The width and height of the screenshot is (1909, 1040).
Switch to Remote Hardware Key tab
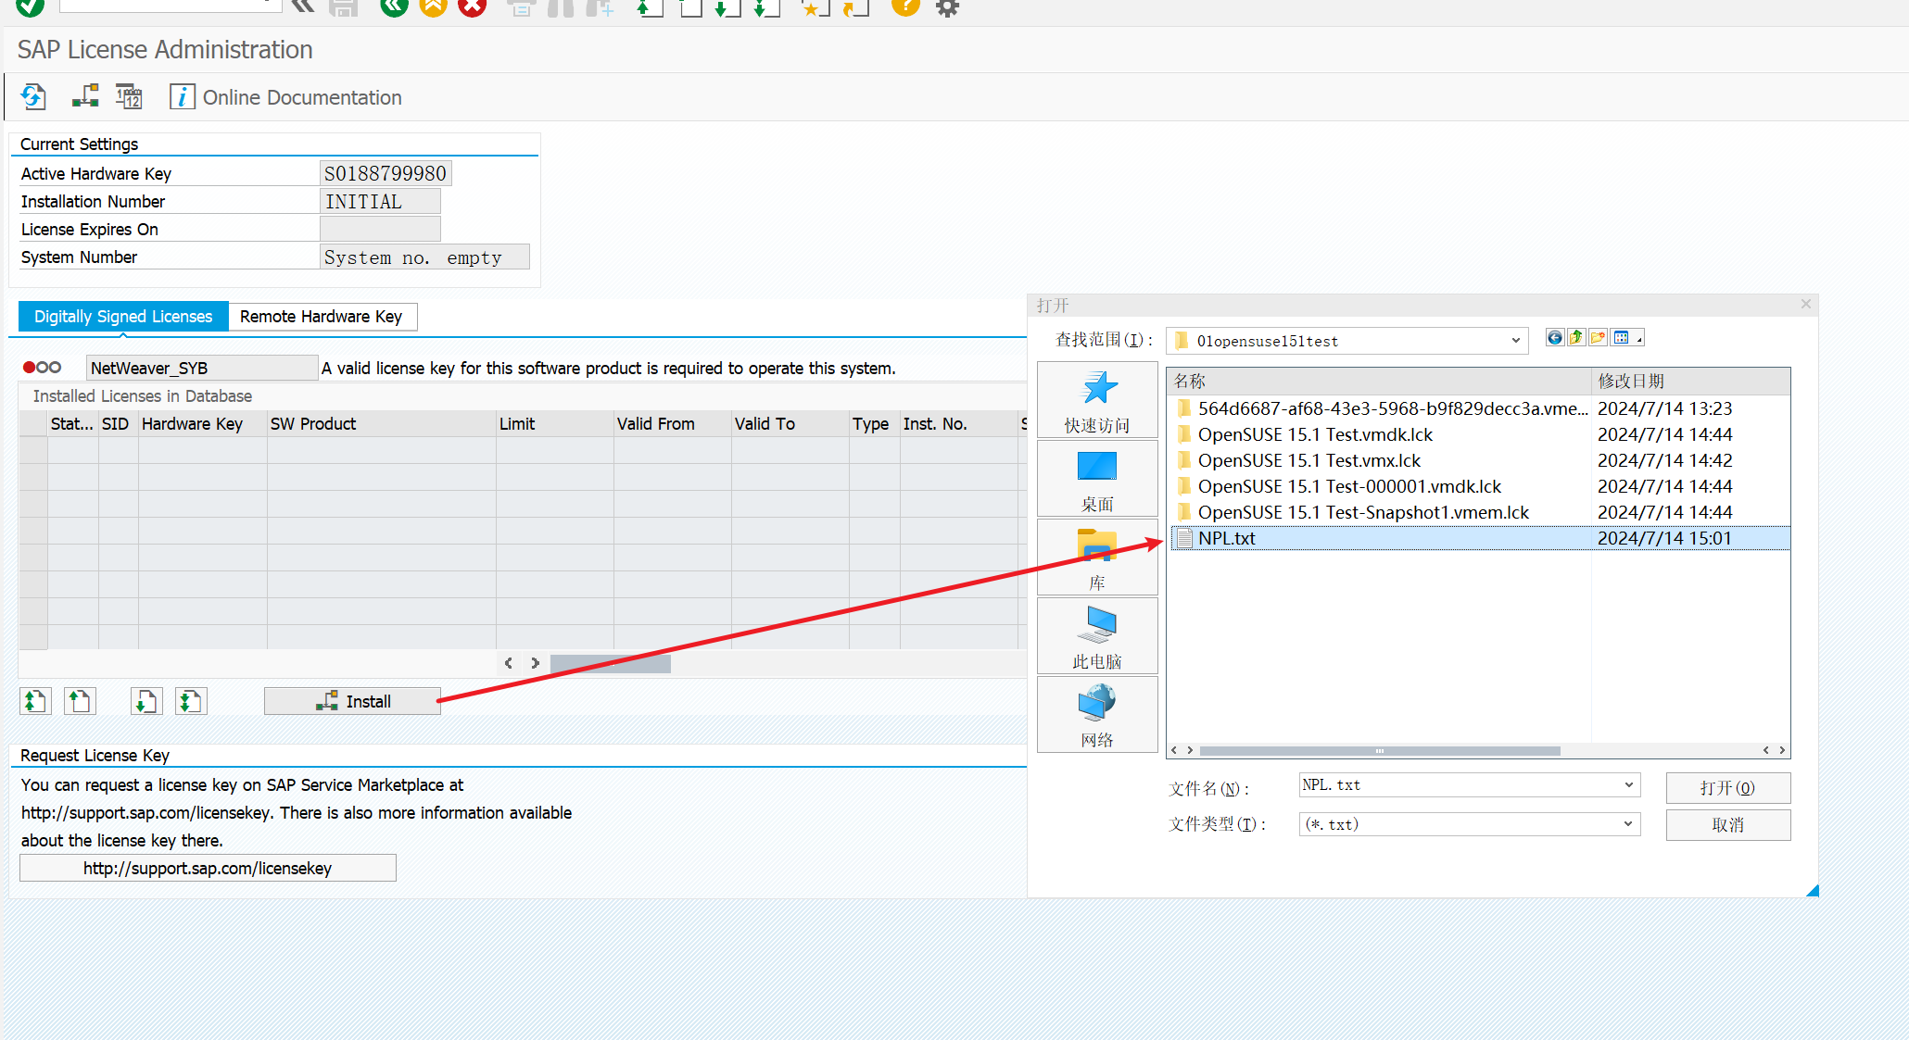pos(321,317)
